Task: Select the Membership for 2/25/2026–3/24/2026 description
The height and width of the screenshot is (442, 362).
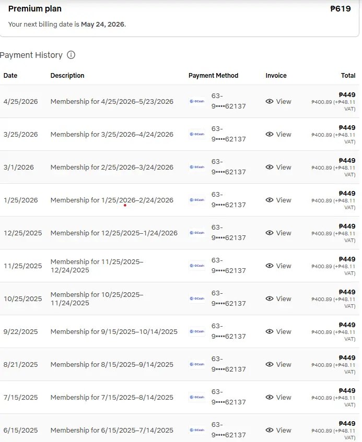Action: (x=112, y=167)
